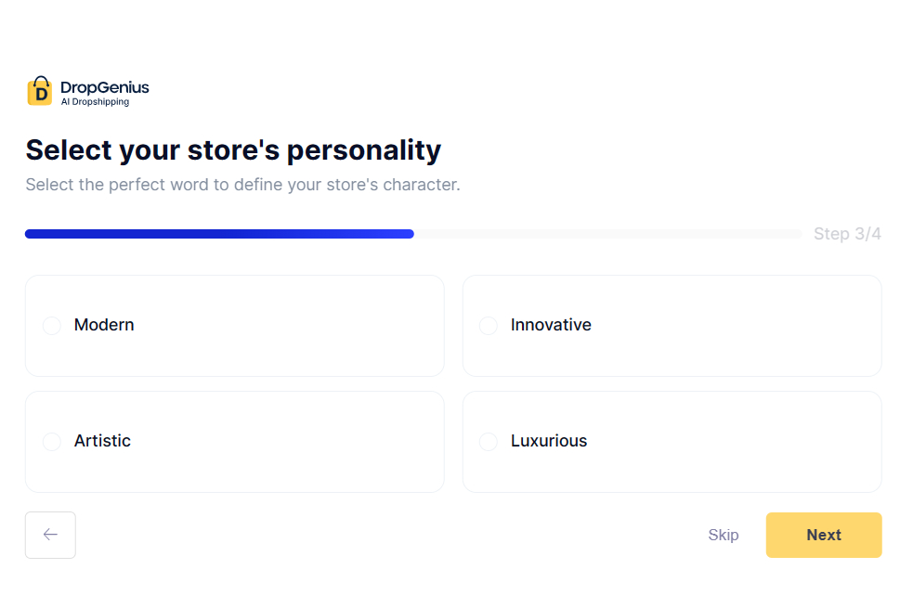The width and height of the screenshot is (913, 608).
Task: Click the back arrow button
Action: pos(50,535)
